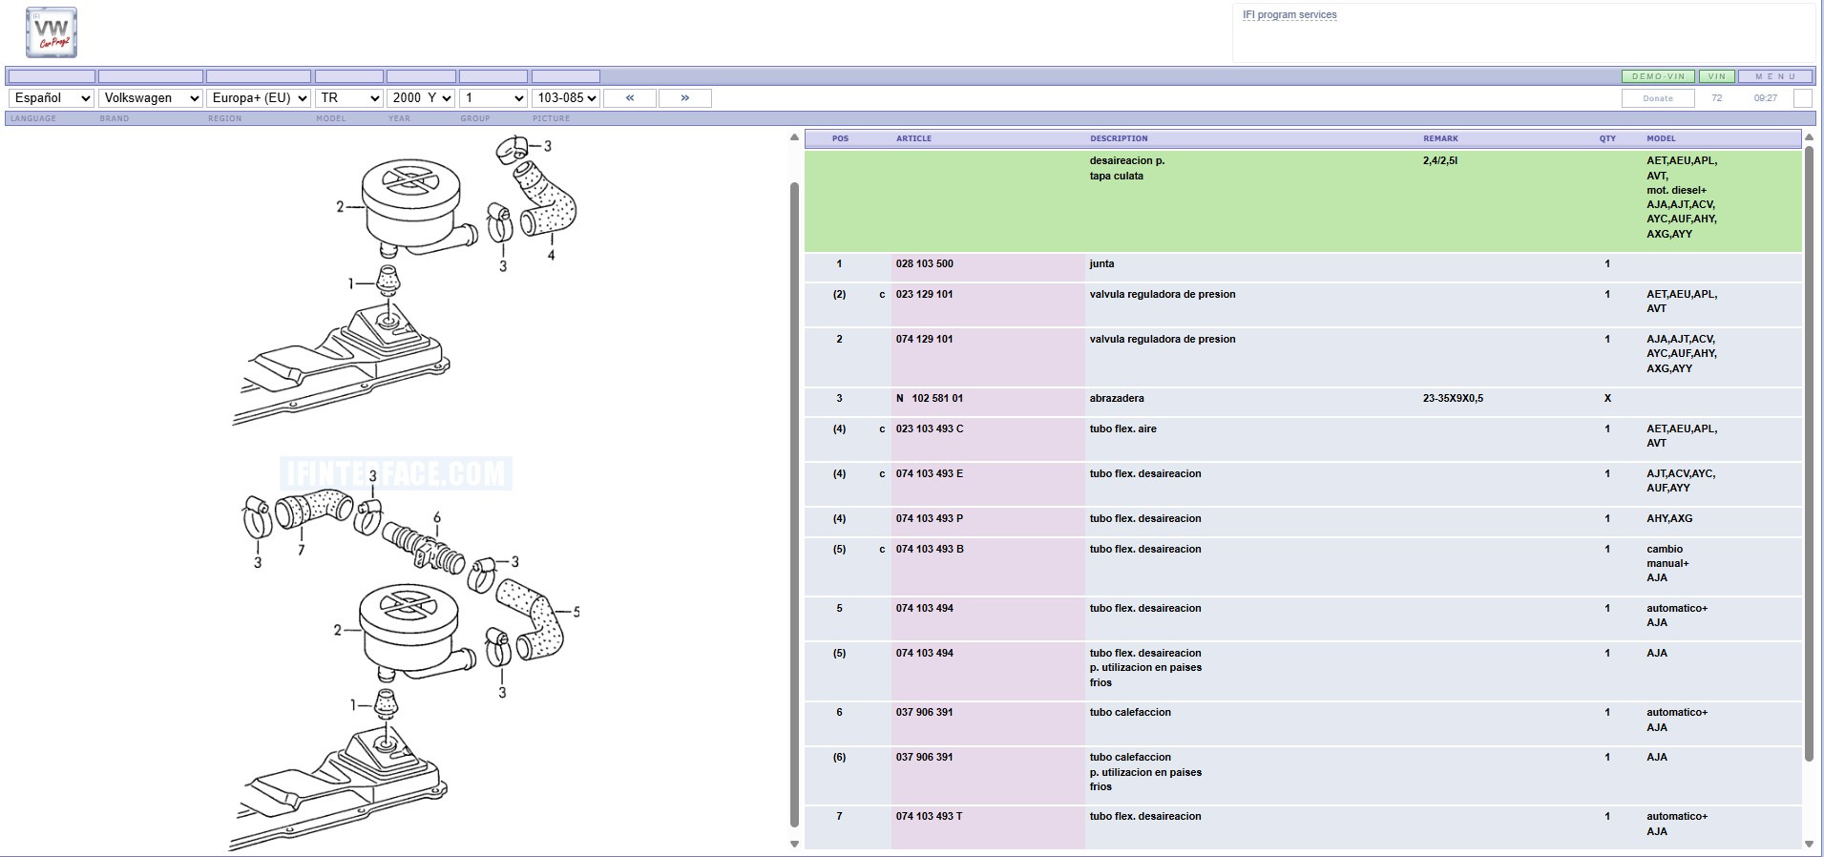Open IFI program services link
The width and height of the screenshot is (1824, 857).
coord(1289,15)
